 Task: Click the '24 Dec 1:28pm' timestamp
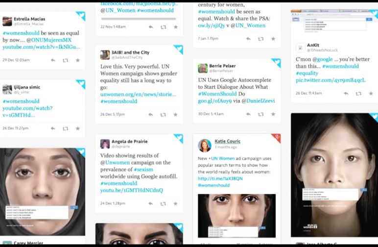click(113, 203)
